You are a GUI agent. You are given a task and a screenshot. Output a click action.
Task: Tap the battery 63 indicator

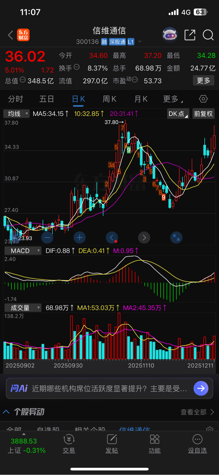200,12
